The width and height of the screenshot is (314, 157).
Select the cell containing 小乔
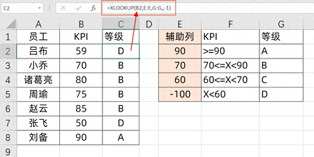click(38, 66)
